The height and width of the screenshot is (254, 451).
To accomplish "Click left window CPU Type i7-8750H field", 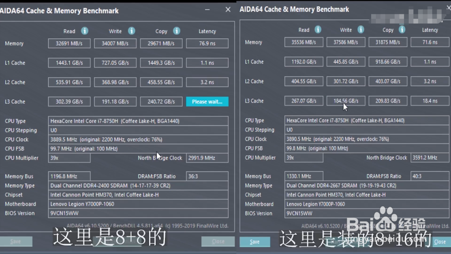I will [x=138, y=121].
